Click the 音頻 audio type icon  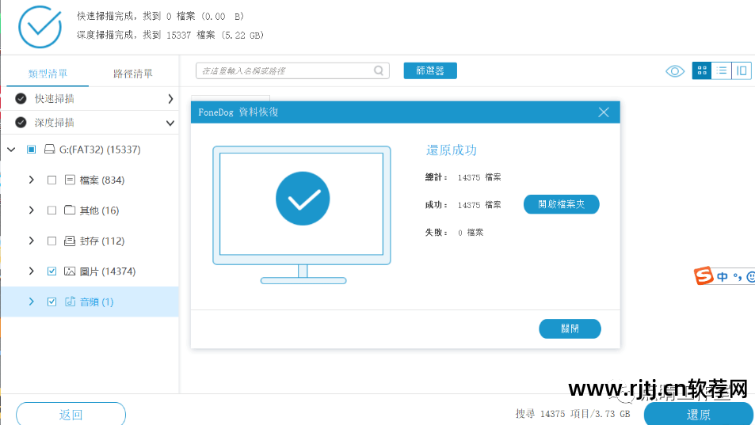click(71, 302)
